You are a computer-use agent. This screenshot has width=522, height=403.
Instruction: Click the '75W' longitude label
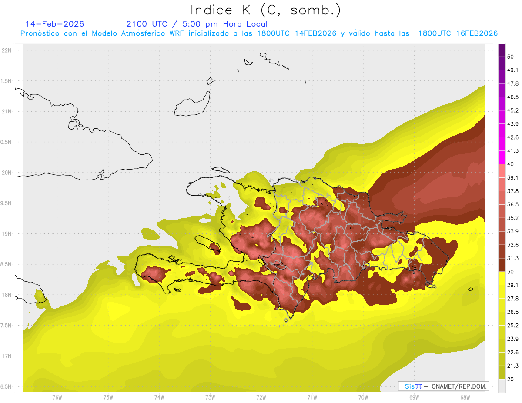tap(108, 397)
